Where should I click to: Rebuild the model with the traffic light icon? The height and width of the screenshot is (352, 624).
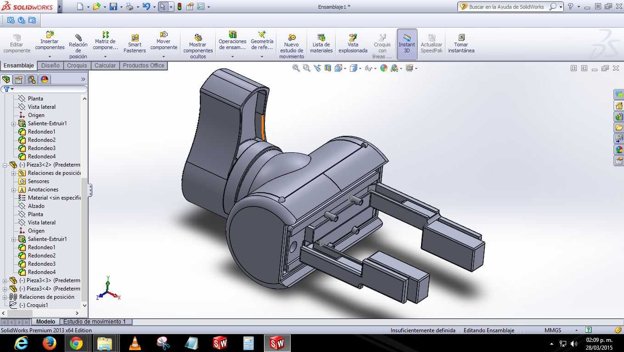(179, 6)
